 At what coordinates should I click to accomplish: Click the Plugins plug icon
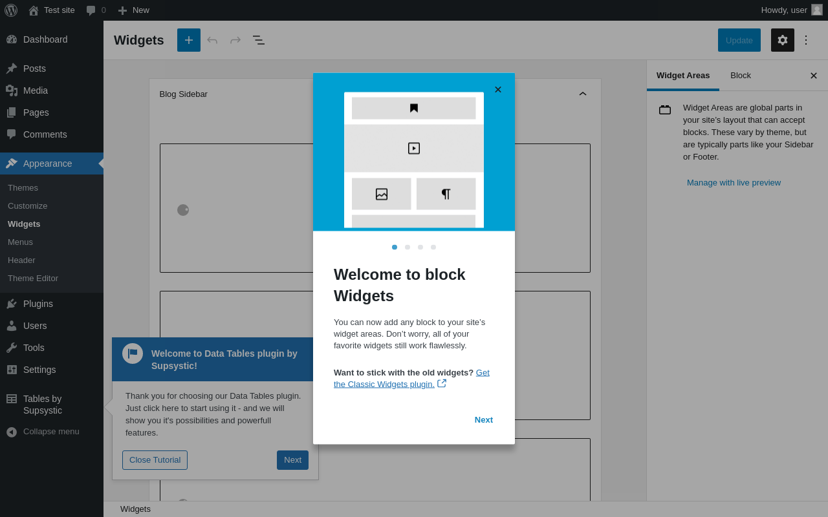12,304
